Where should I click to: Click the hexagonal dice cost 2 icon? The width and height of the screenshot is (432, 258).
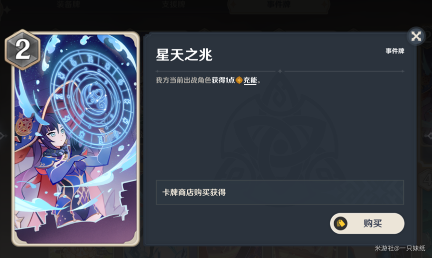tap(22, 49)
